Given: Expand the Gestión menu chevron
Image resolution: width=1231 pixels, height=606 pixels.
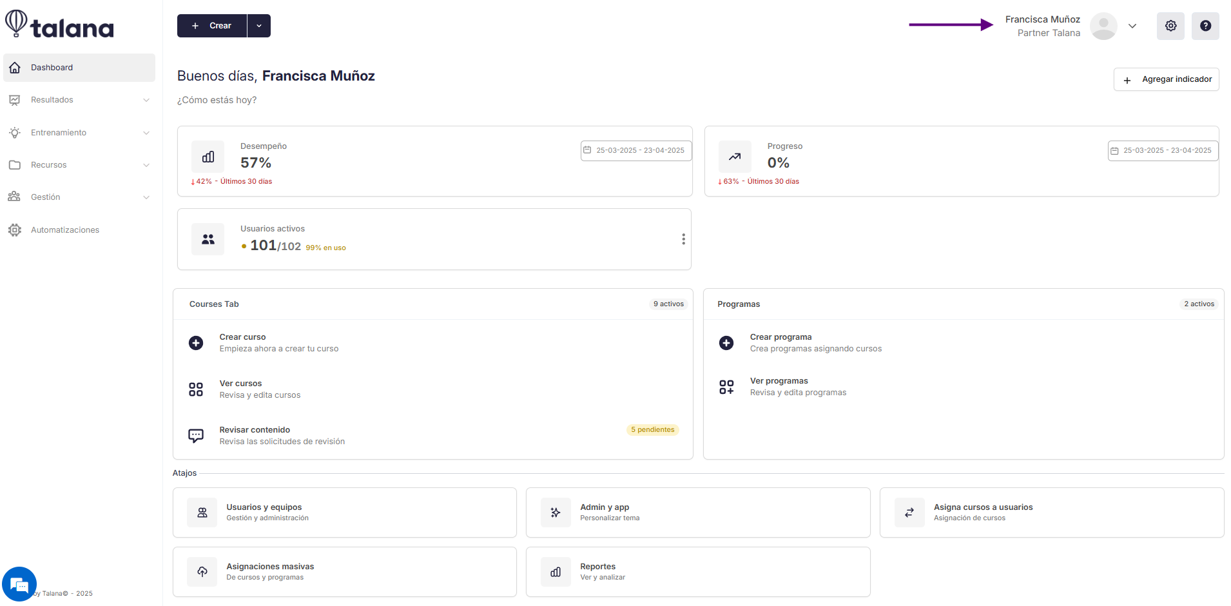Looking at the screenshot, I should [146, 197].
